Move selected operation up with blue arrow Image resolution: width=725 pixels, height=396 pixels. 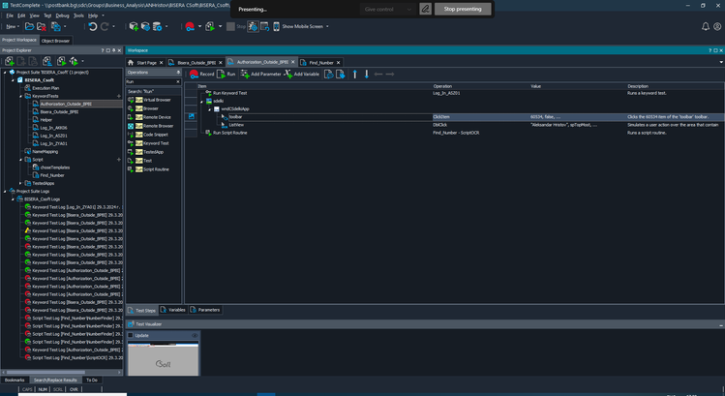(354, 74)
